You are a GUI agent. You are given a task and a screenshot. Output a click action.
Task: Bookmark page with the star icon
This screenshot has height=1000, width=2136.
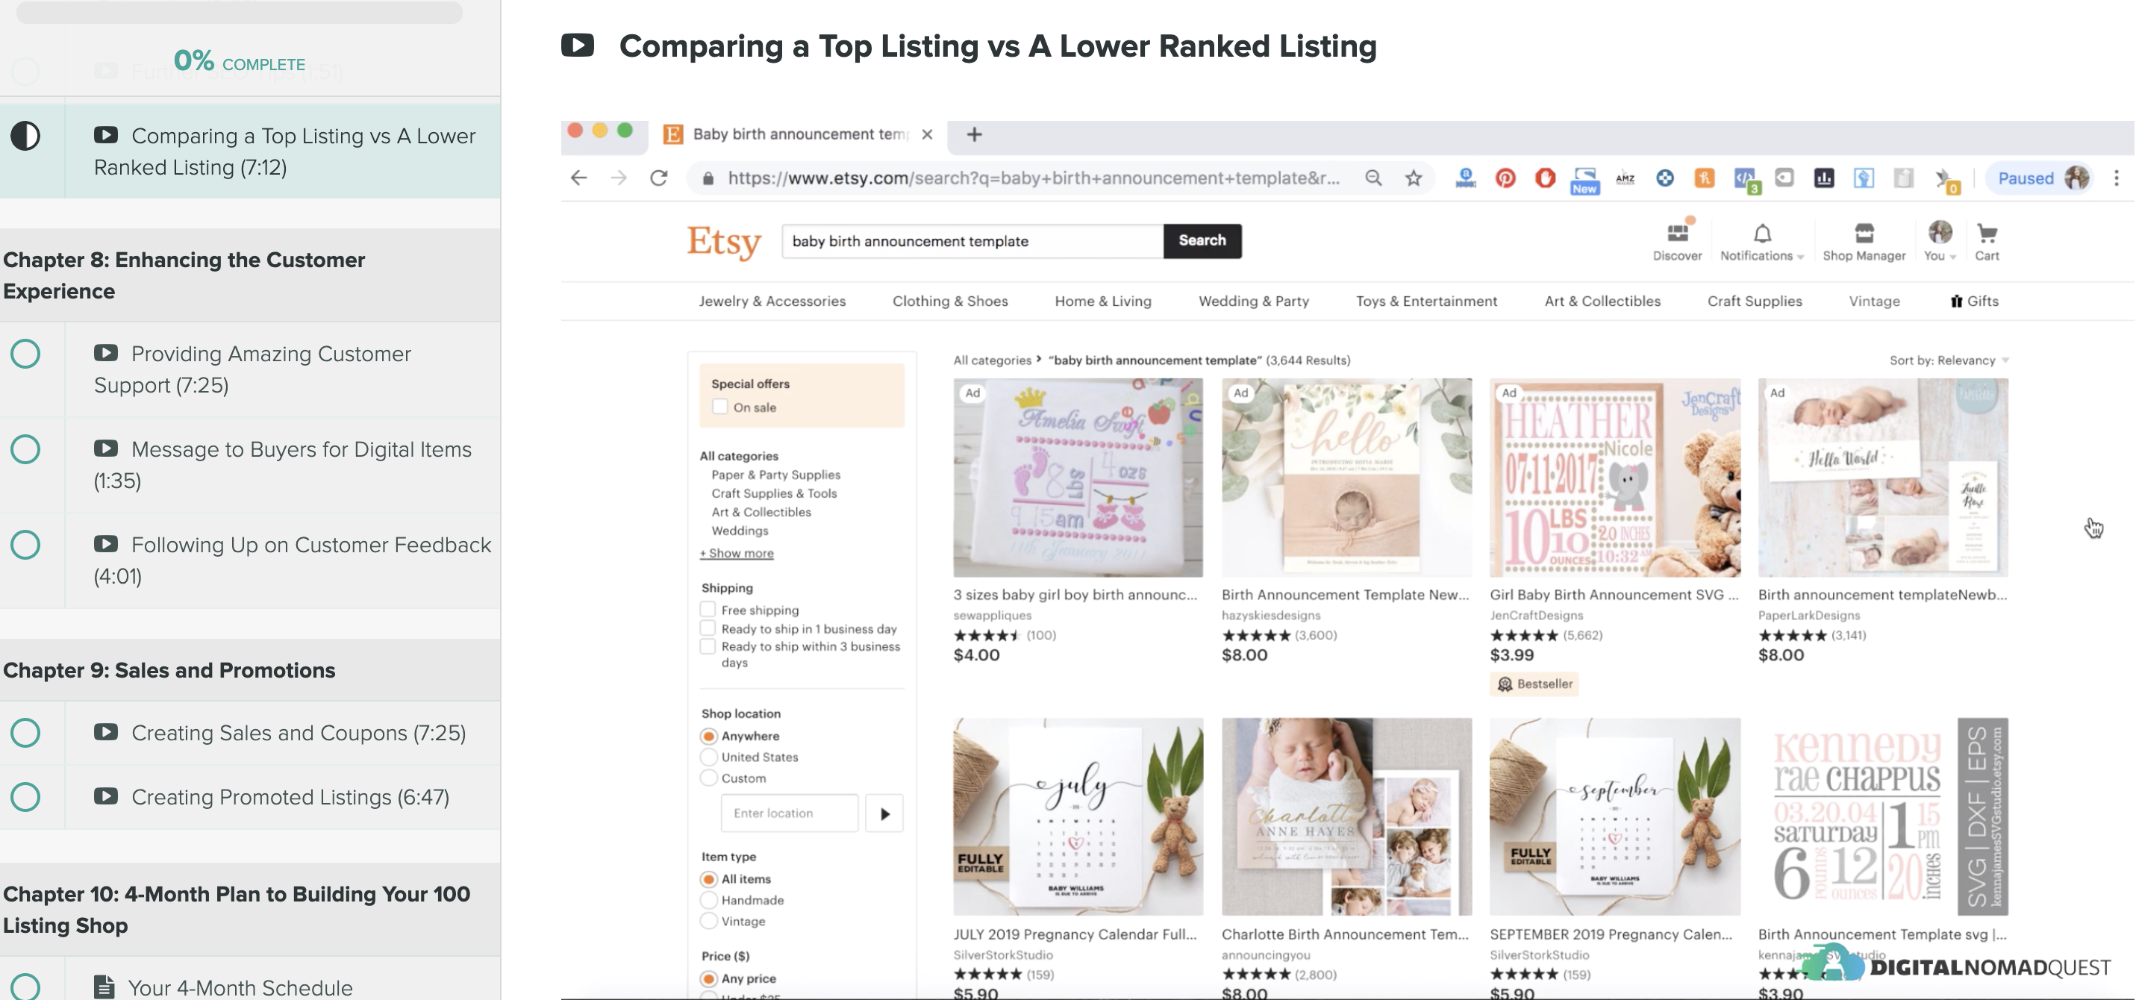coord(1414,178)
